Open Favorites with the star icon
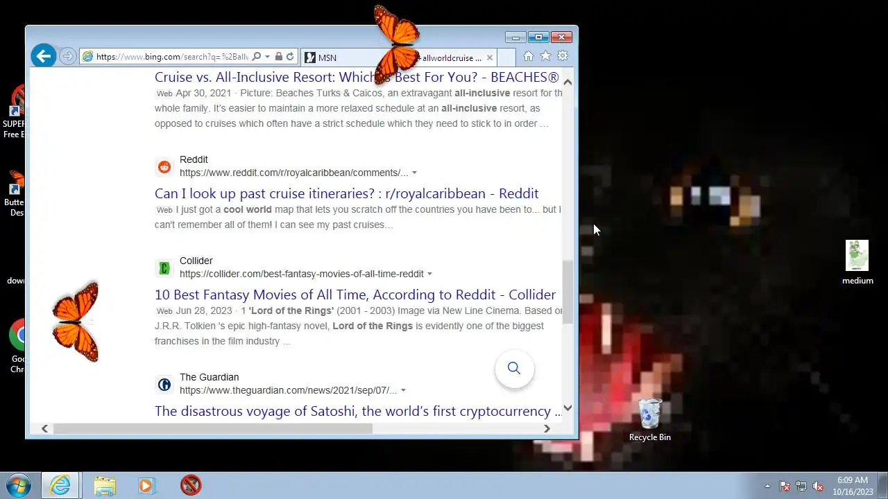The image size is (888, 499). (x=545, y=56)
